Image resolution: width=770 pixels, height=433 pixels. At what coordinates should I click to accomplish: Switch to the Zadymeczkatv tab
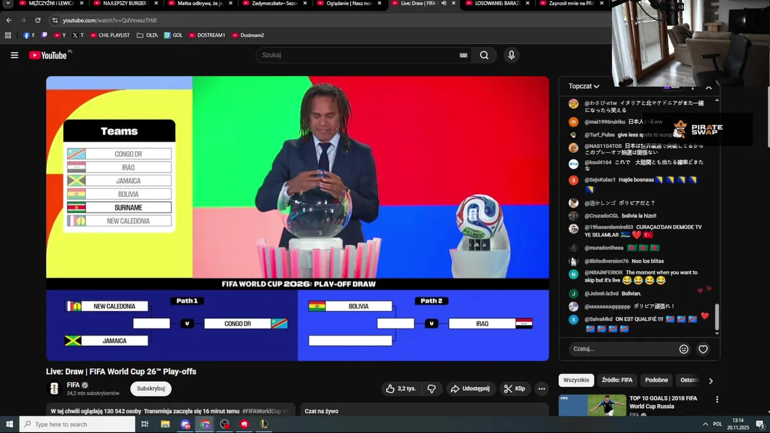point(273,3)
